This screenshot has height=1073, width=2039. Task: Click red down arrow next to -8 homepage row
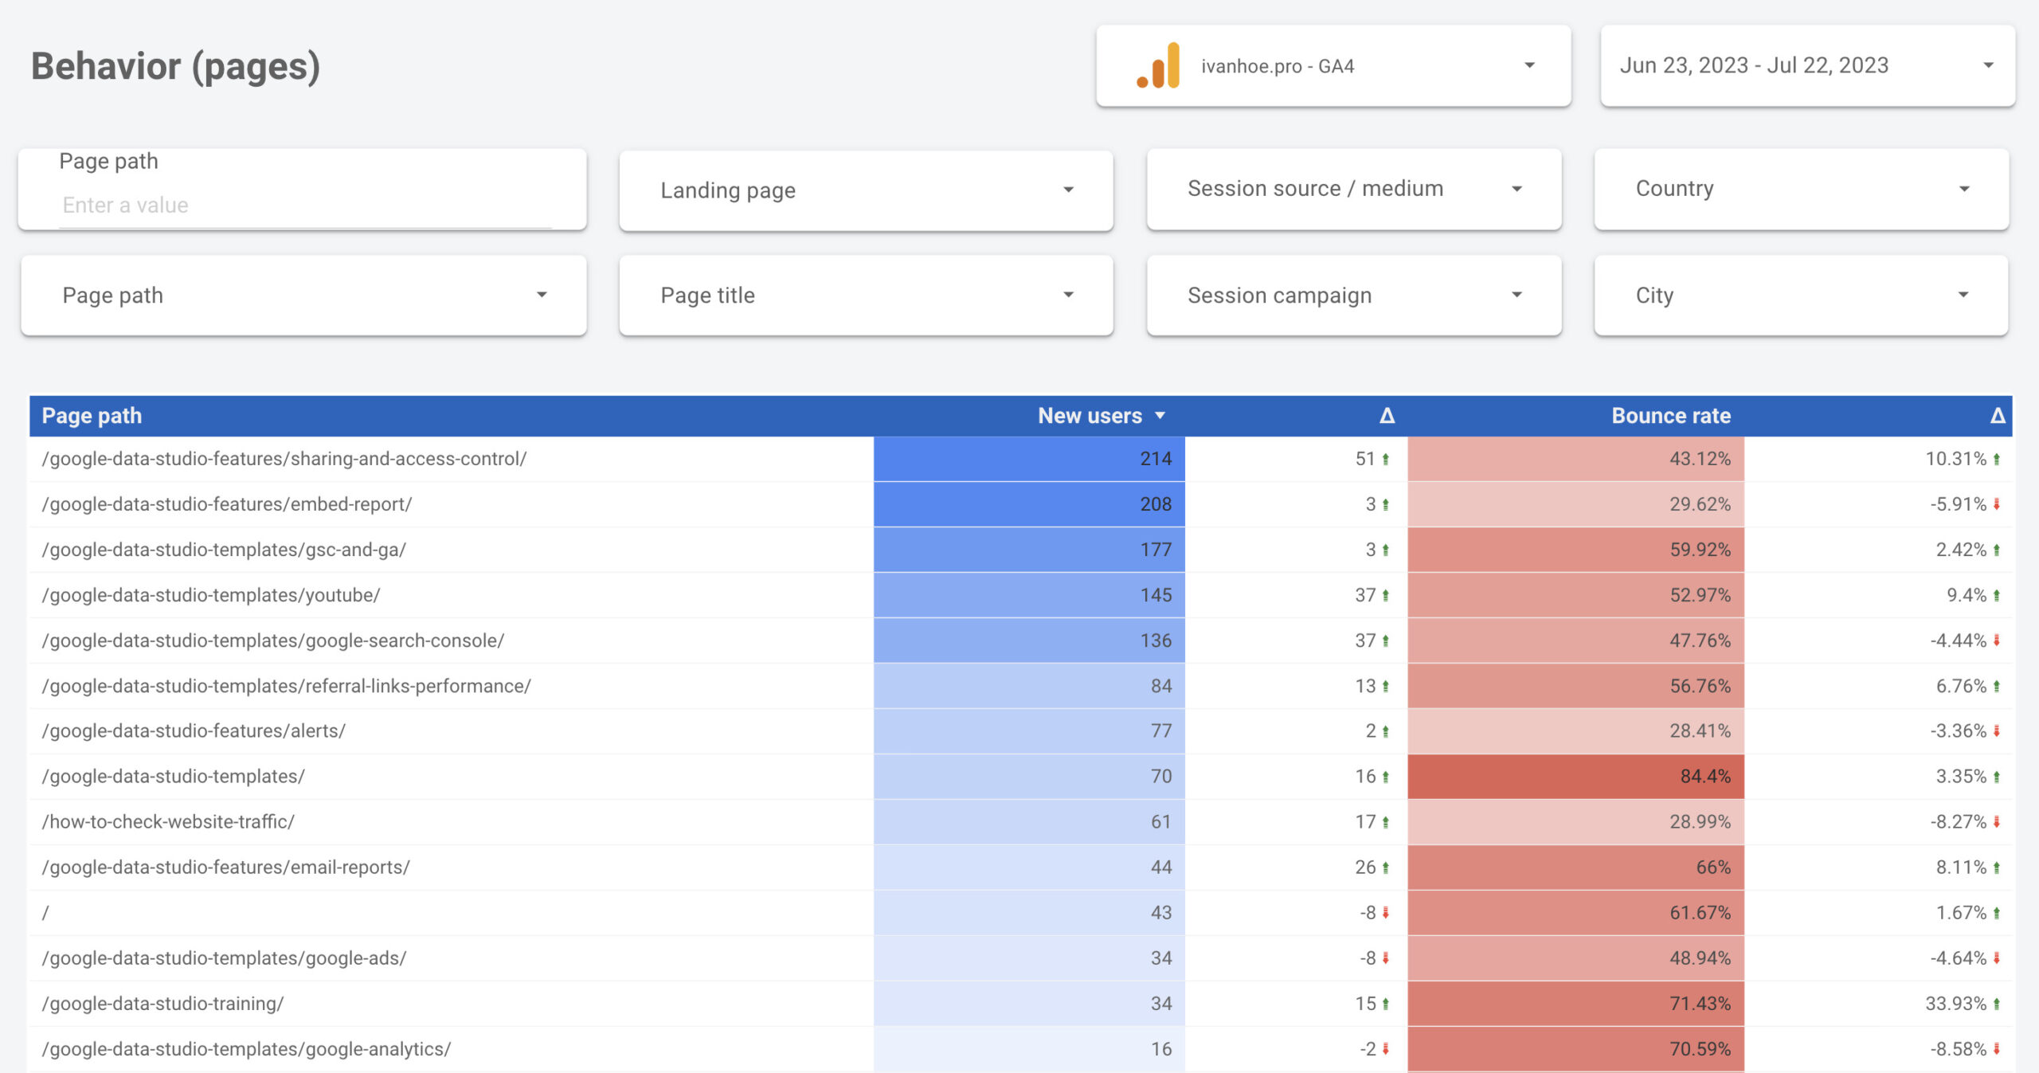click(x=1386, y=913)
